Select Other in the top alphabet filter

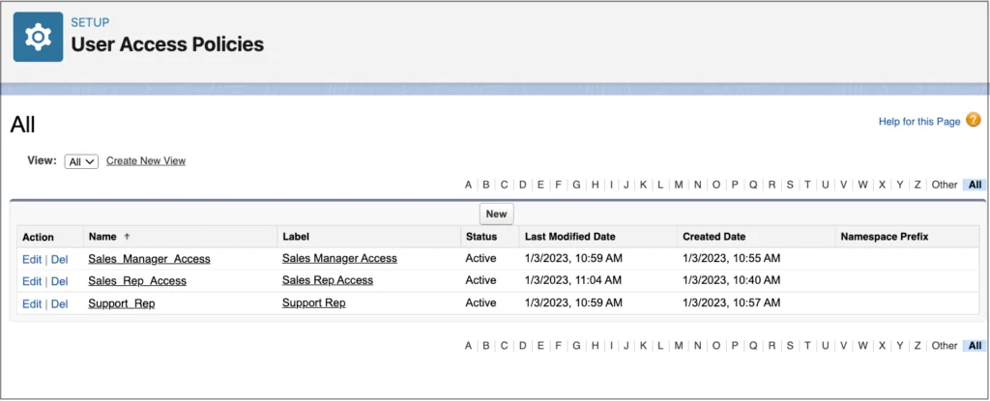click(x=944, y=185)
